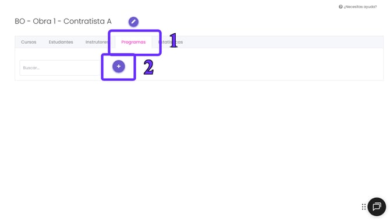Open the '¿Necesitas ayuda?' help link
This screenshot has width=390, height=221.
point(357,7)
